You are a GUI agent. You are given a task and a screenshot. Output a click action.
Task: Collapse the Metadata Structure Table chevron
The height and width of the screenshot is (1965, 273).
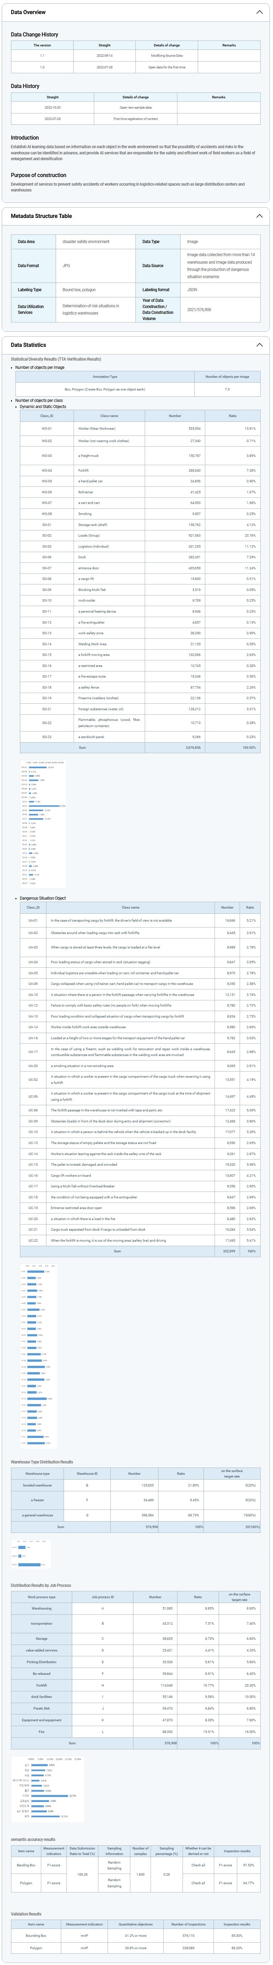coord(259,216)
